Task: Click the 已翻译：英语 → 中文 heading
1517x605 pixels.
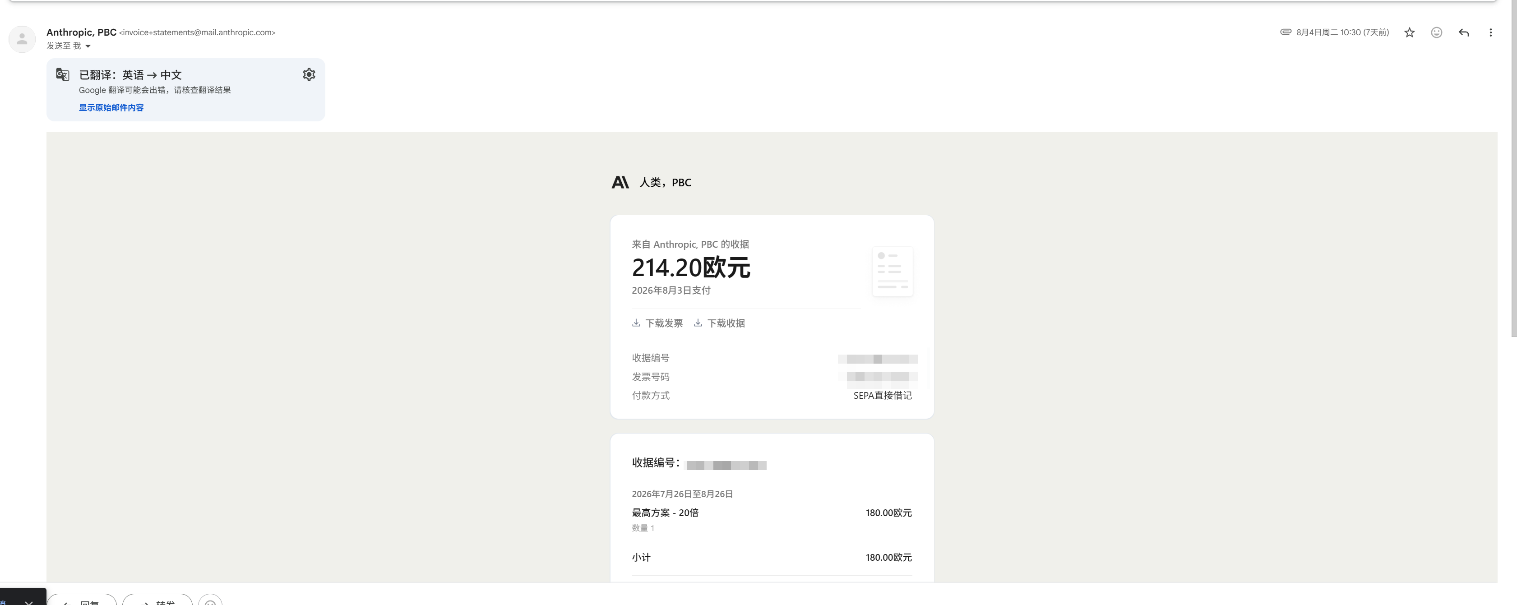Action: [130, 75]
